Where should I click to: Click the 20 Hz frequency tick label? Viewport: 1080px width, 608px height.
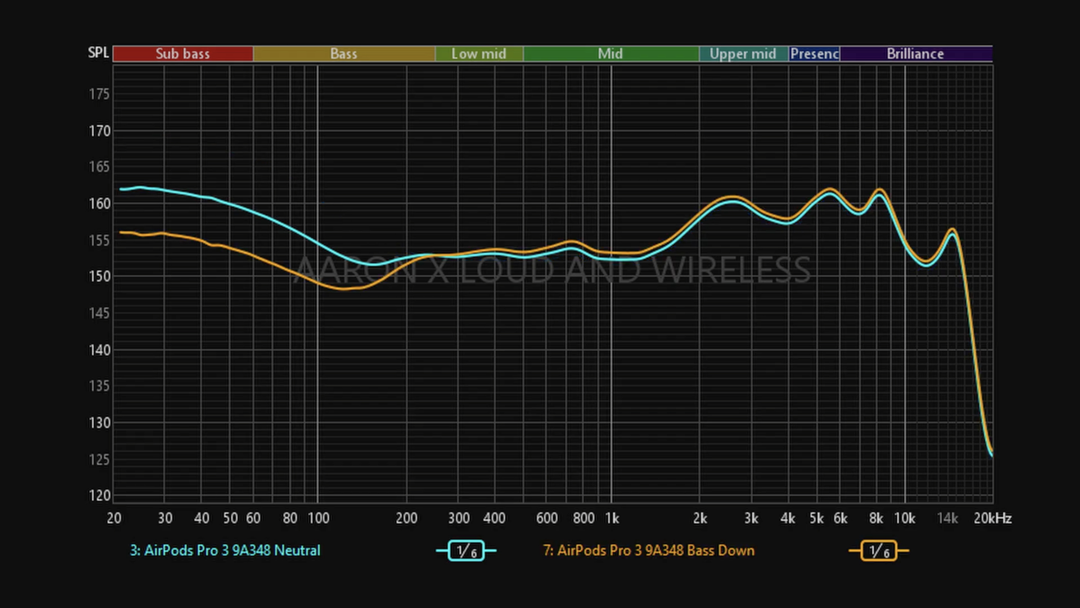pyautogui.click(x=114, y=518)
